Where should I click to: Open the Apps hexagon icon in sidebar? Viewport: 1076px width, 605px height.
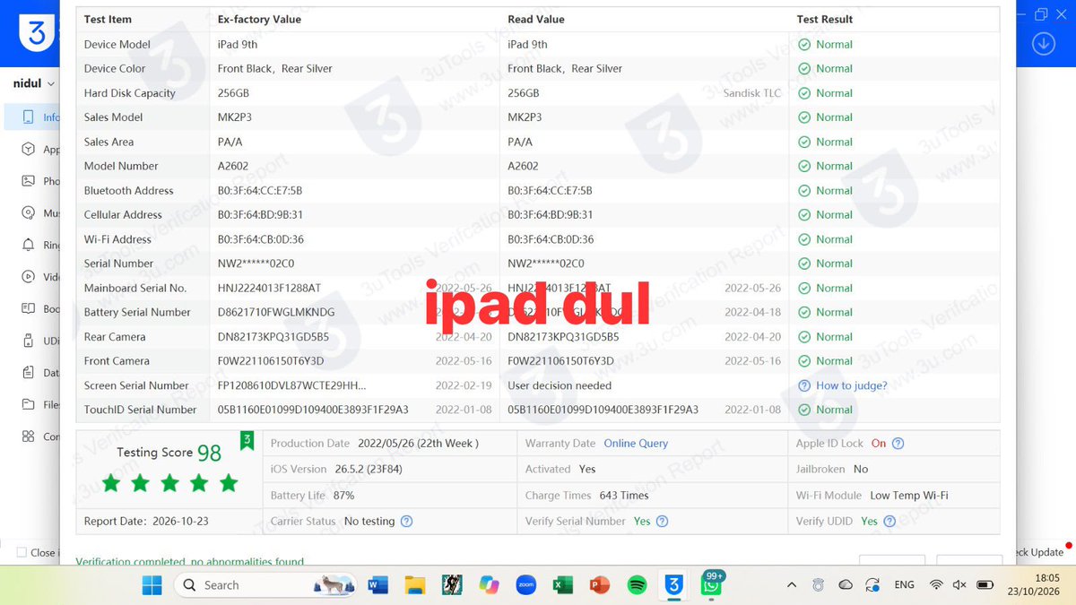[28, 150]
